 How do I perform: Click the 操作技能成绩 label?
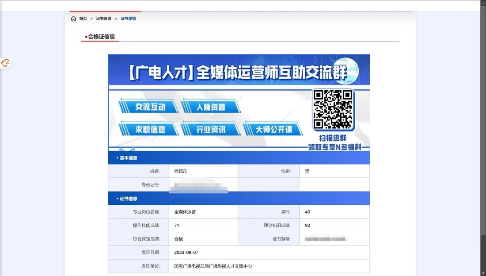(147, 226)
